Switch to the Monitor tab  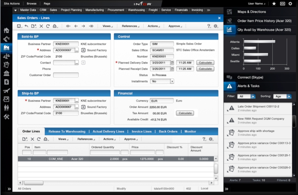pyautogui.click(x=190, y=132)
